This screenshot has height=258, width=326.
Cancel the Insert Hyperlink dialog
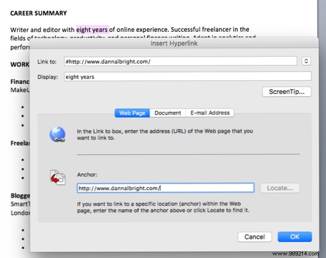(254, 237)
